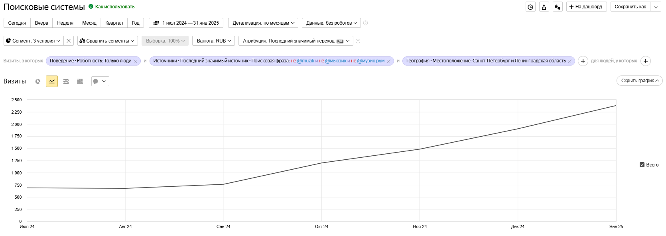Clear the segment with X button
The image size is (666, 236).
[x=69, y=41]
